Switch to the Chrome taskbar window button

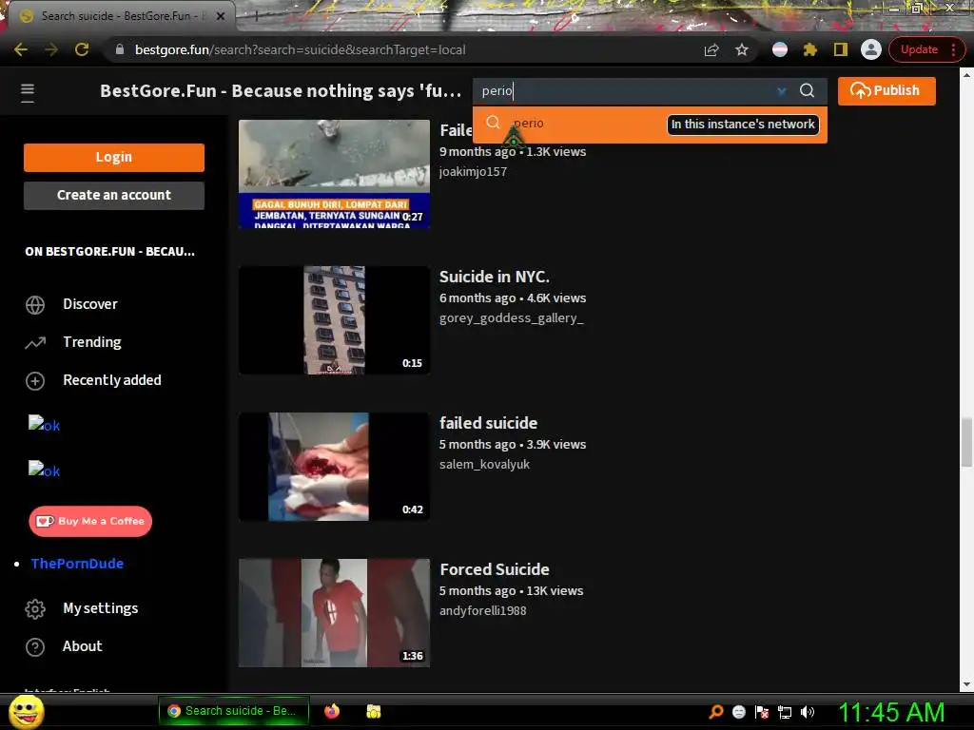pos(234,711)
